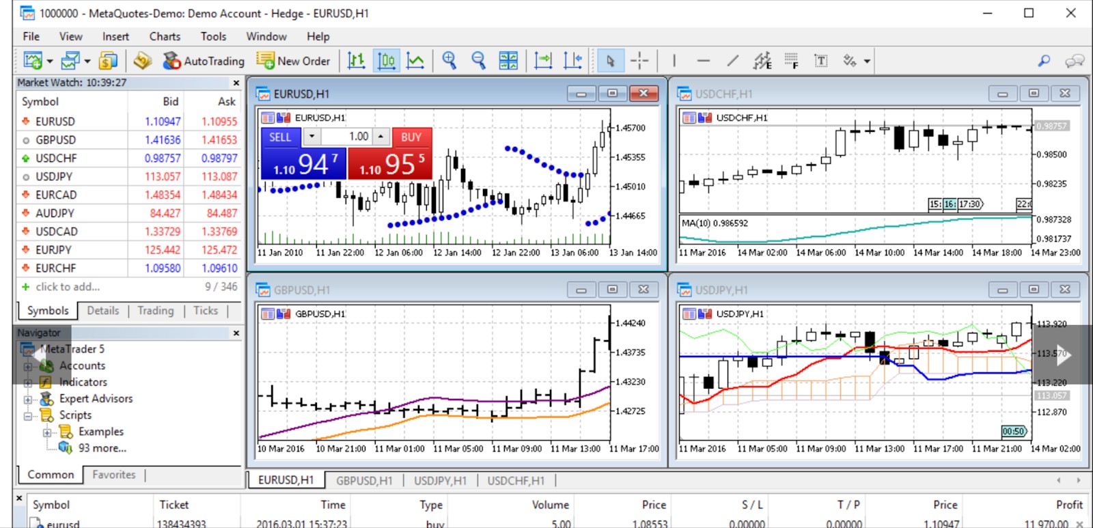Select the text label tool
Image resolution: width=1093 pixels, height=528 pixels.
pyautogui.click(x=821, y=61)
